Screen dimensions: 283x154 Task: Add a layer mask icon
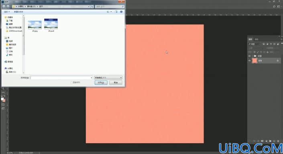(262, 141)
